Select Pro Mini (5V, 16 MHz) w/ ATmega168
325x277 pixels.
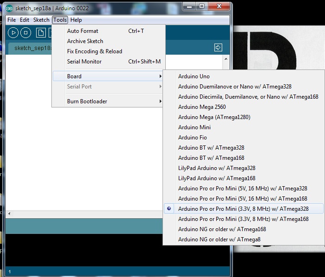pos(244,198)
